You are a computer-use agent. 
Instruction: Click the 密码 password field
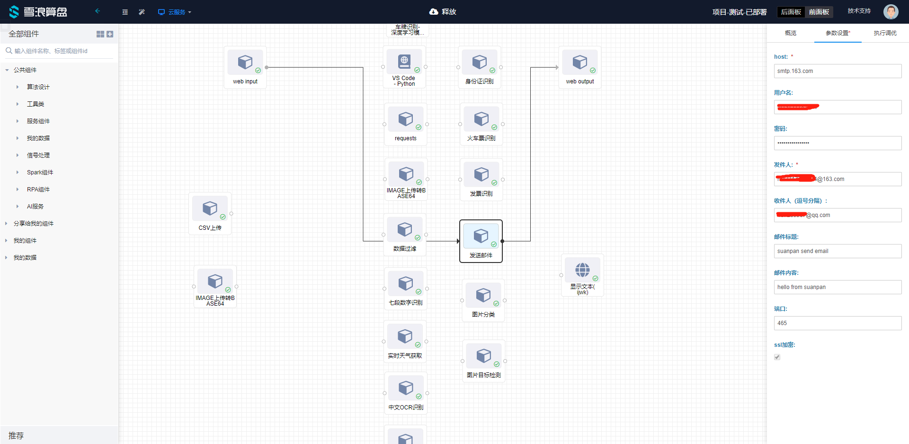[838, 143]
